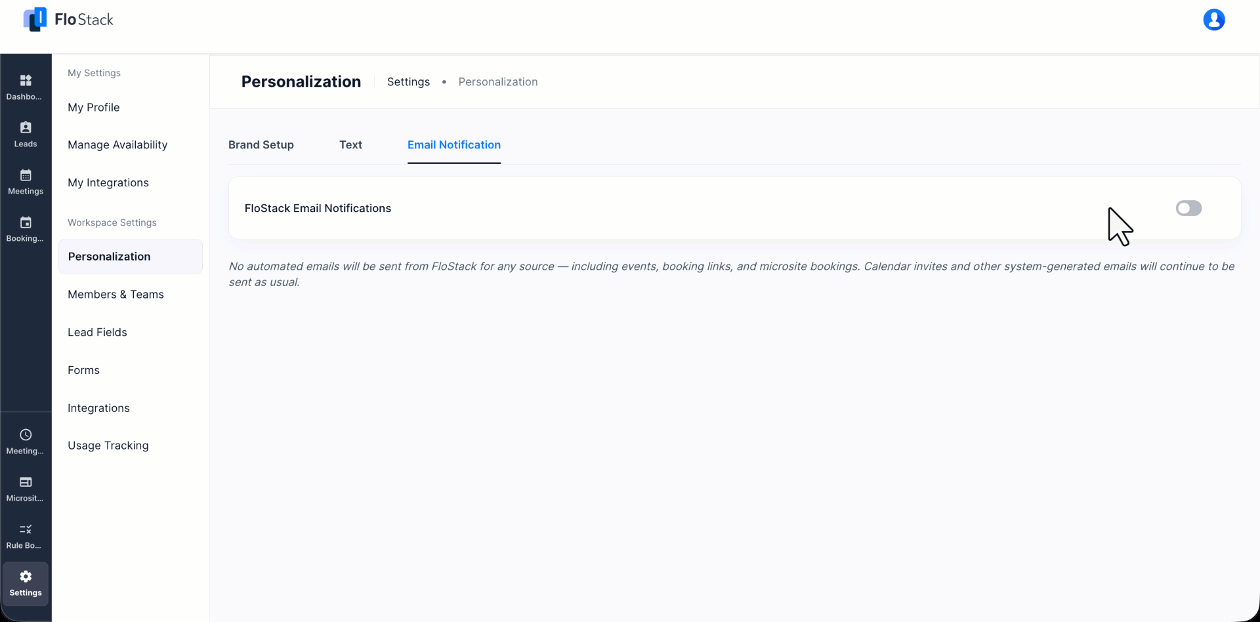Open the Leads icon in sidebar
Viewport: 1260px width, 622px height.
[26, 127]
